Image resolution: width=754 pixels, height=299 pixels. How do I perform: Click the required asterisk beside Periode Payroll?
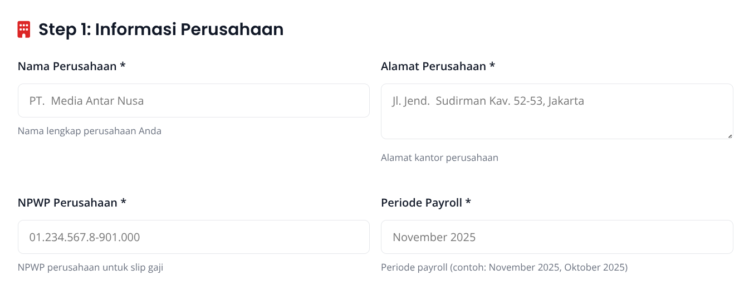[x=468, y=203]
